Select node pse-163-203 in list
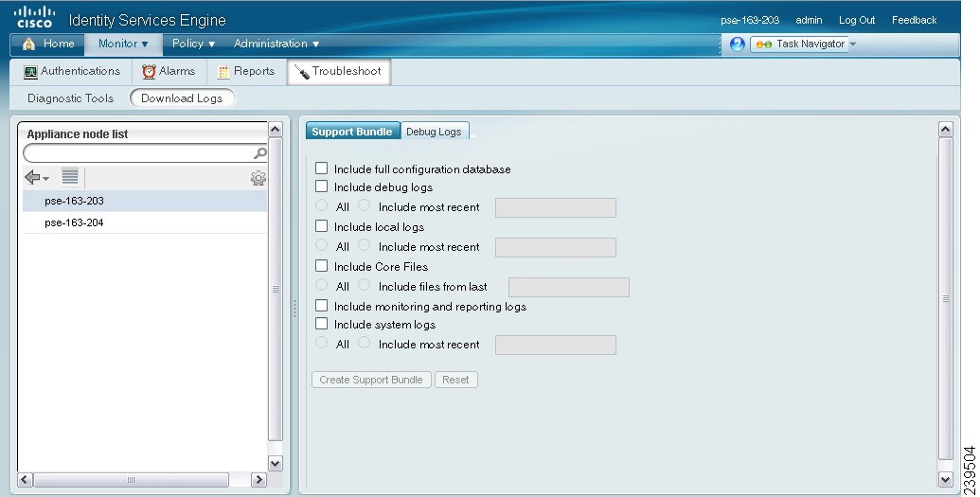980x497 pixels. 145,201
